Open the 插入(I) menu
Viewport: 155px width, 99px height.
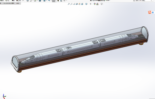click(x=7, y=1)
